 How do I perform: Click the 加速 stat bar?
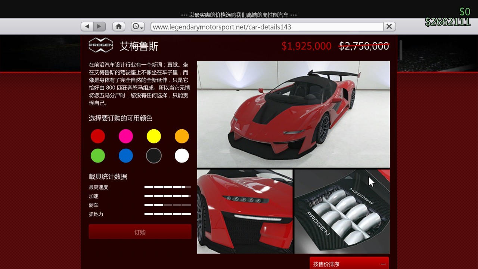point(168,196)
